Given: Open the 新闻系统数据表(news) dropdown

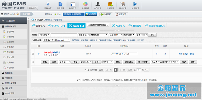Looking at the screenshot, I should (57, 40).
